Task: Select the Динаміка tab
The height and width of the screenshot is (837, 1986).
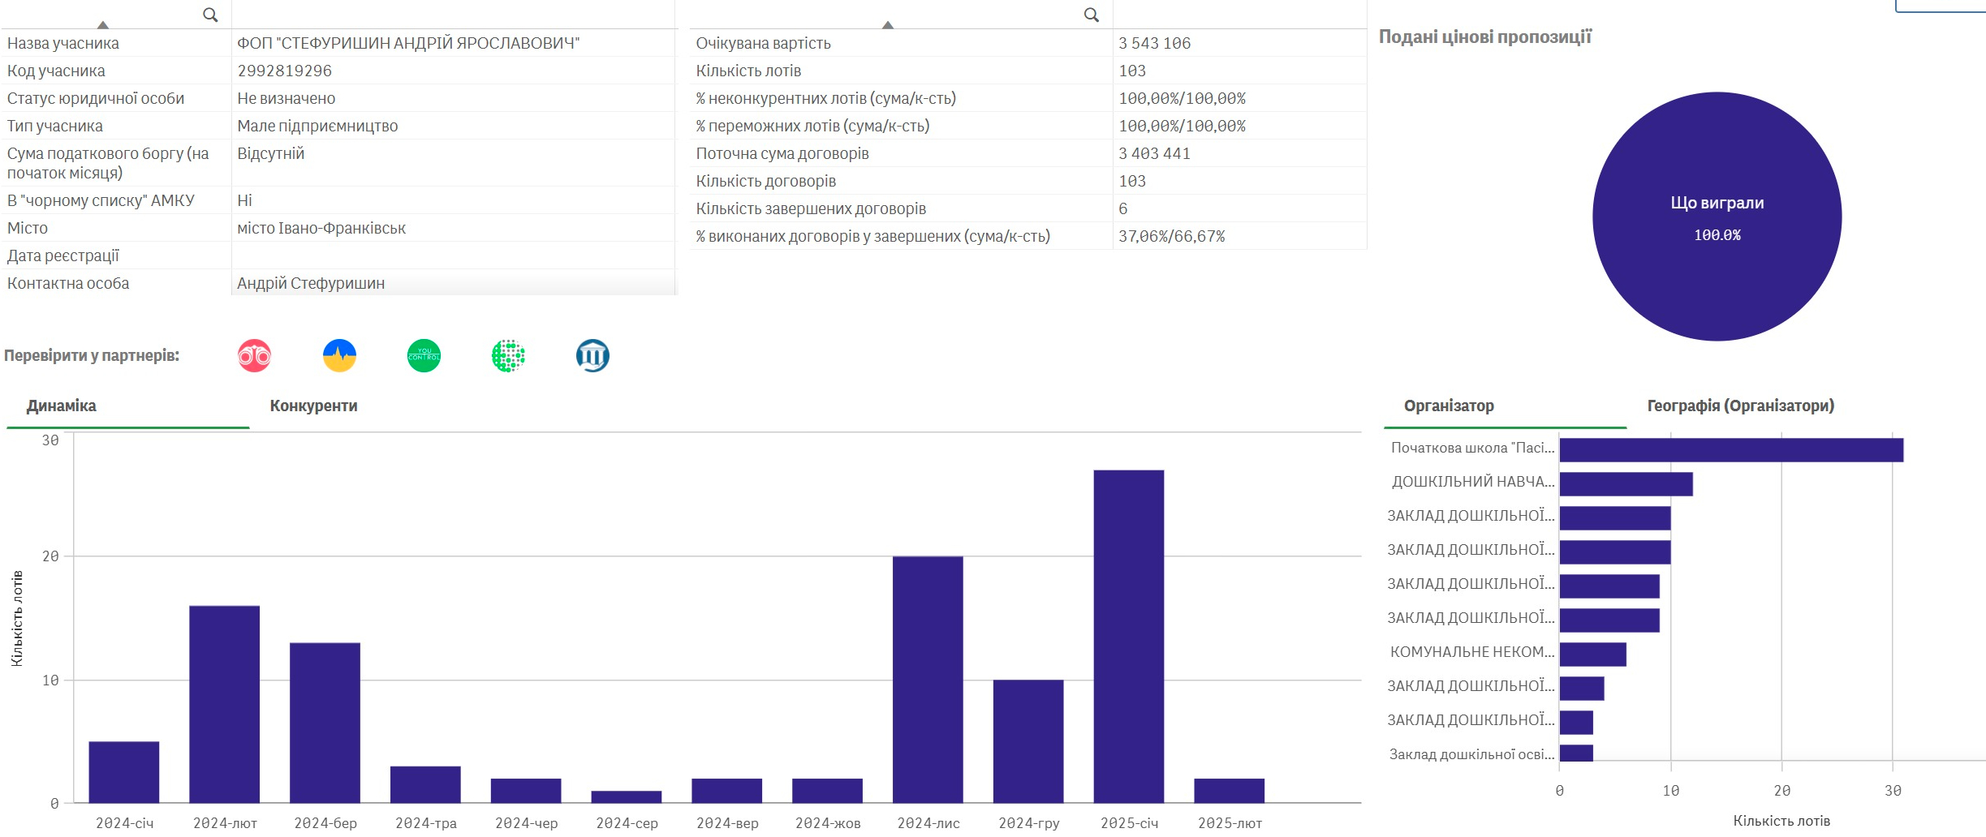Action: 62,406
